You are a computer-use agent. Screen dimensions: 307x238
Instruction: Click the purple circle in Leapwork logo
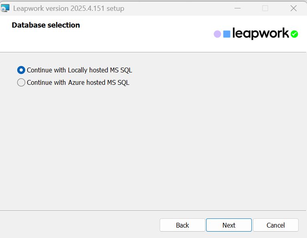[x=217, y=34]
